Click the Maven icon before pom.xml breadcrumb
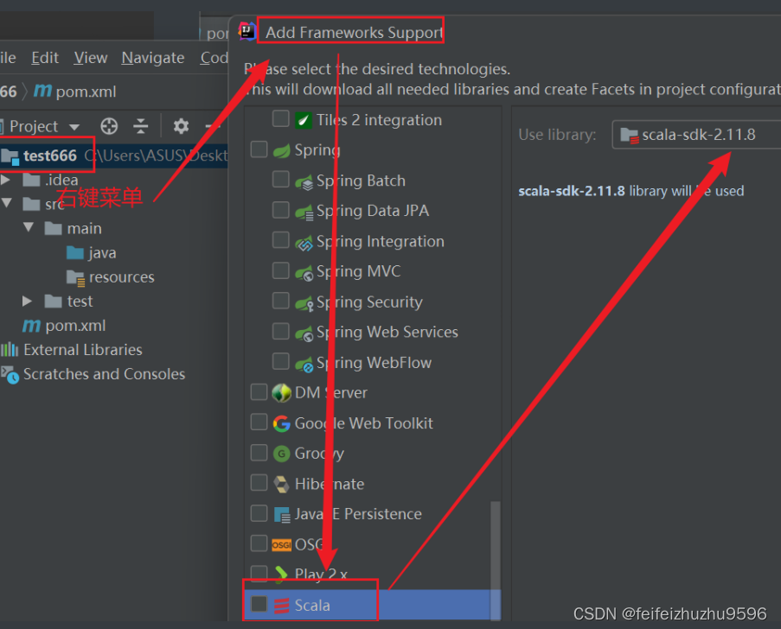The image size is (781, 629). point(43,91)
